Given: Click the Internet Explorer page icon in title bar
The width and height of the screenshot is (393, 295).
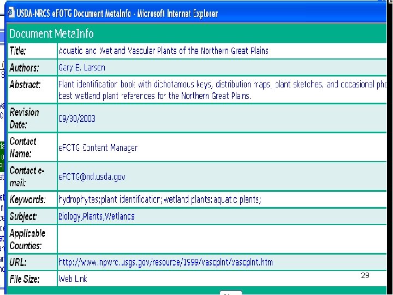Looking at the screenshot, I should click(x=11, y=13).
